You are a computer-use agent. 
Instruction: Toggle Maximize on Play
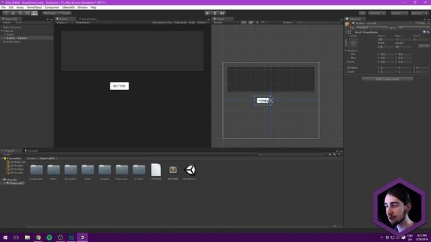coord(162,22)
